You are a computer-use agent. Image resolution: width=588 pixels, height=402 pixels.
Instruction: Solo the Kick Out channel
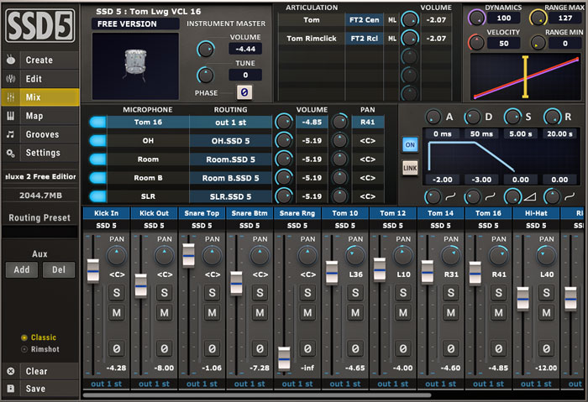pyautogui.click(x=165, y=293)
